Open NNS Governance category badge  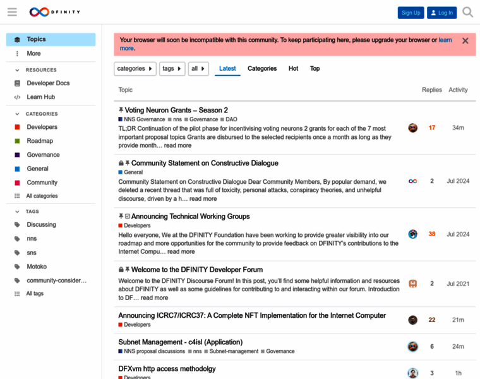[141, 119]
